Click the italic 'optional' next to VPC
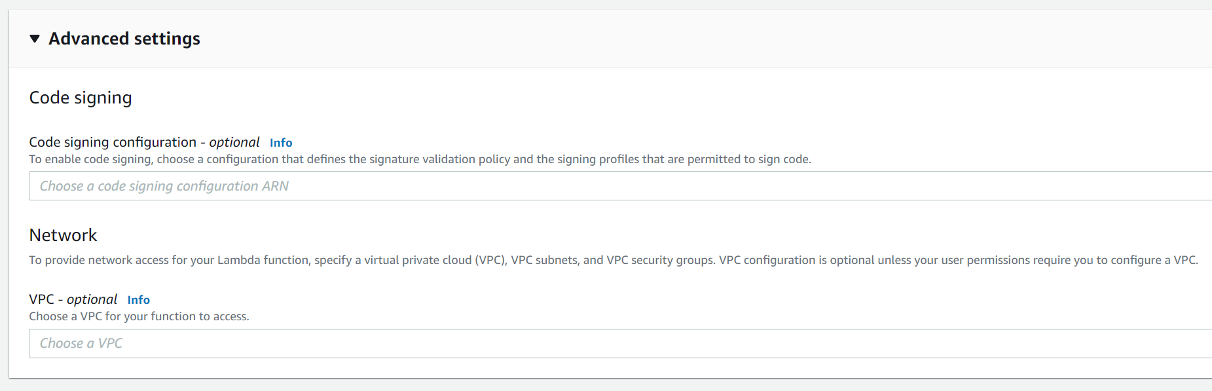This screenshot has height=391, width=1212. tap(92, 299)
